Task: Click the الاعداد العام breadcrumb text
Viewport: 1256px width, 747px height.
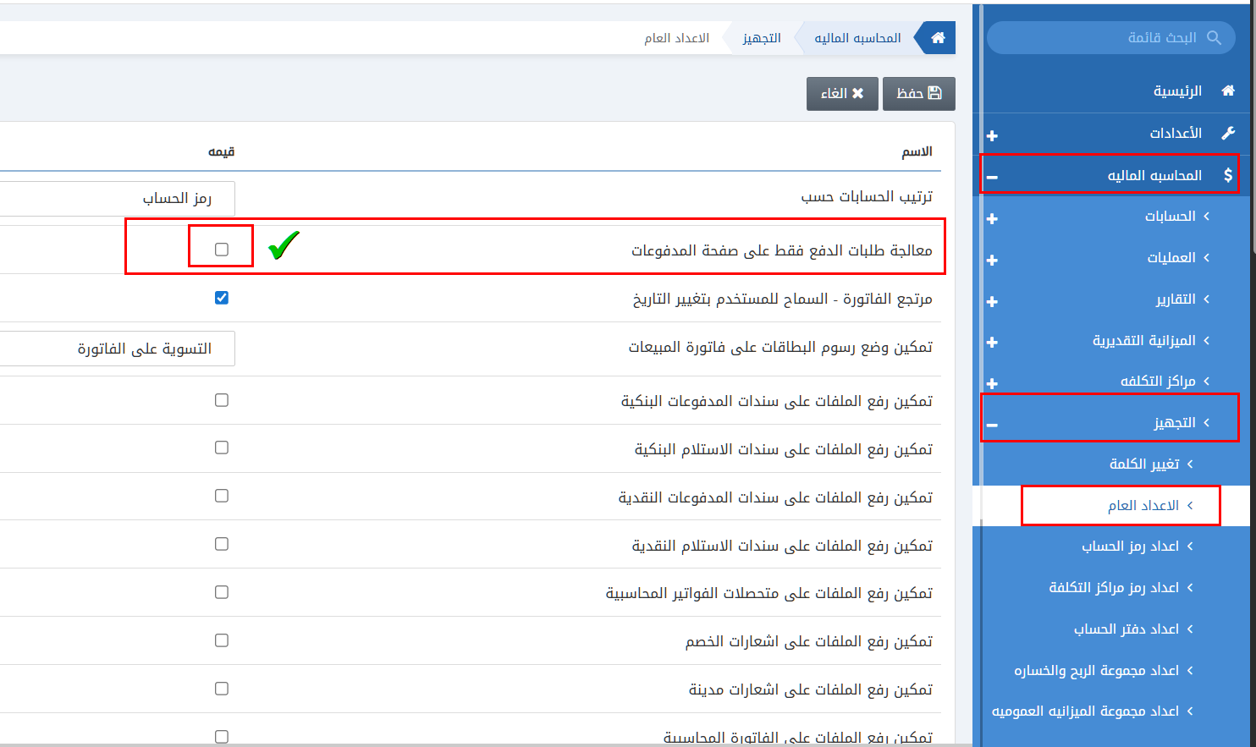Action: (x=676, y=38)
